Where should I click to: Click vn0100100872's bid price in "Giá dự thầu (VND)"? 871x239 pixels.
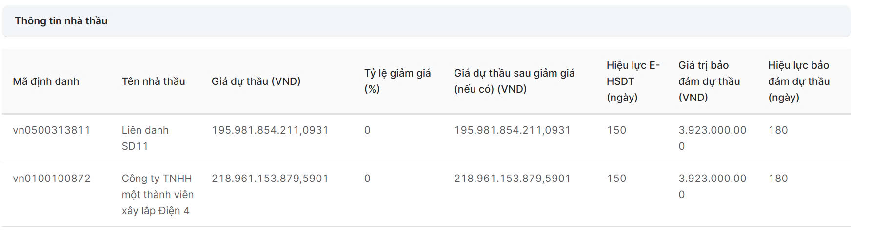270,179
